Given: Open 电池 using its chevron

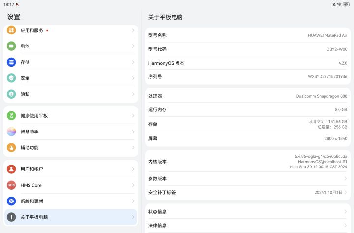Looking at the screenshot, I should (133, 46).
